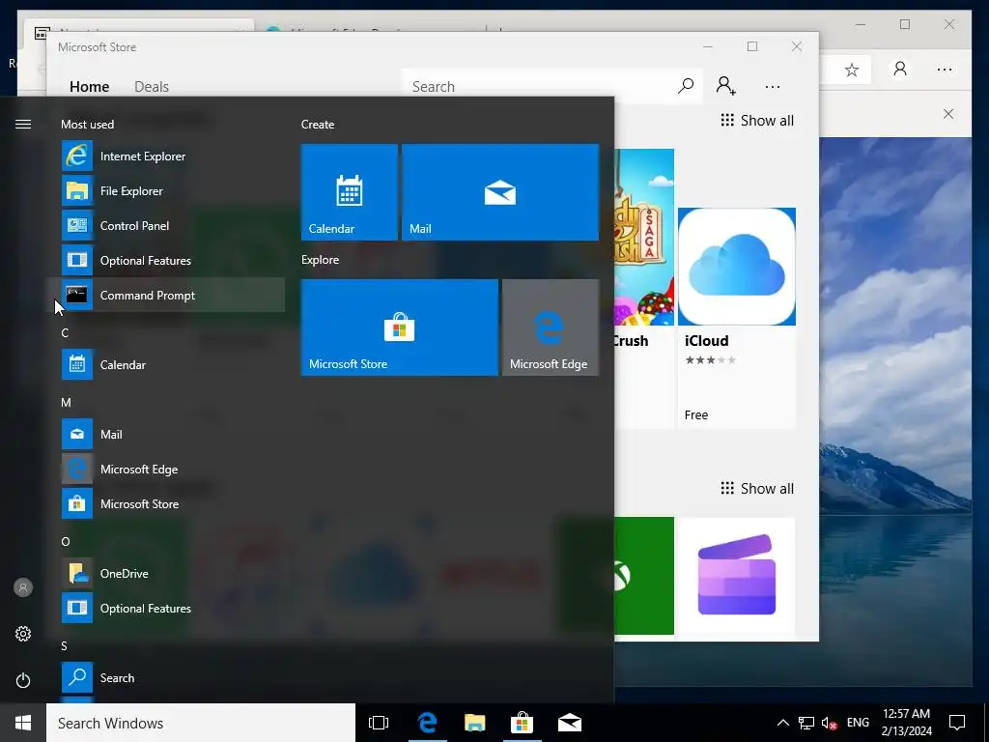Select the Home tab in Microsoft Store

click(90, 86)
